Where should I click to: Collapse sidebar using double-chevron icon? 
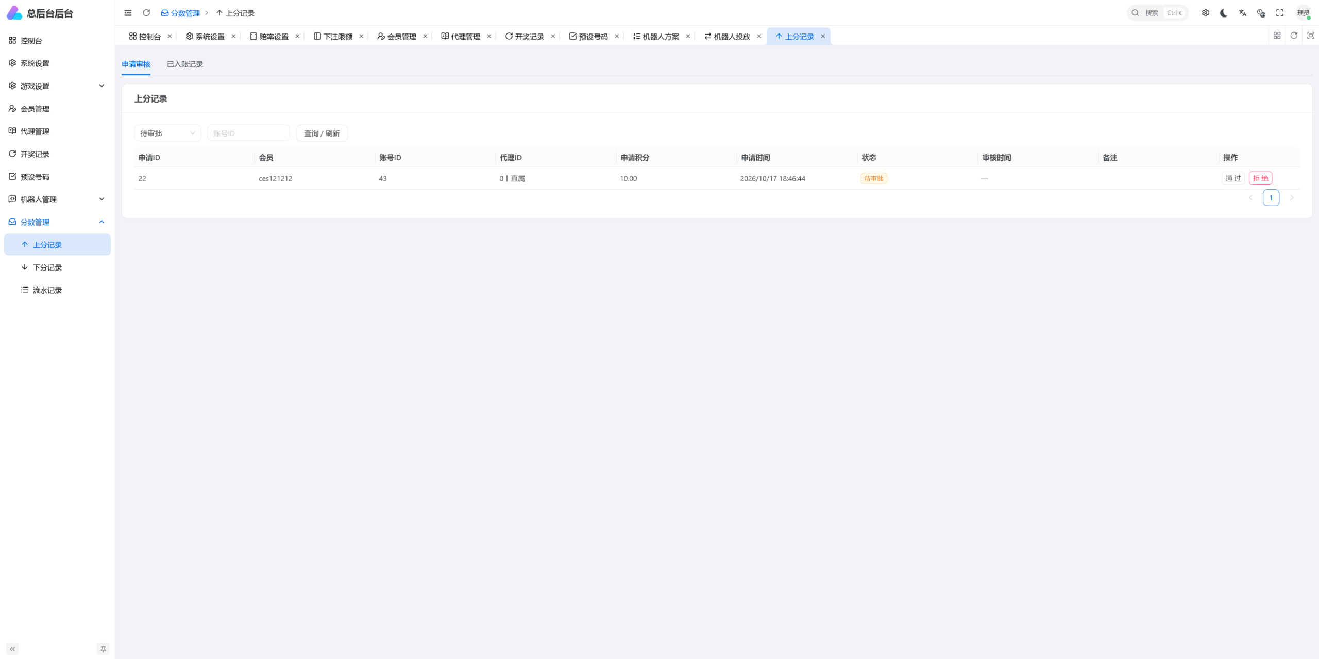pyautogui.click(x=12, y=649)
